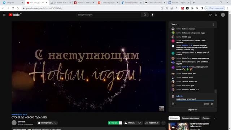Send the chat message arrow
231x130 pixels.
tap(212, 104)
